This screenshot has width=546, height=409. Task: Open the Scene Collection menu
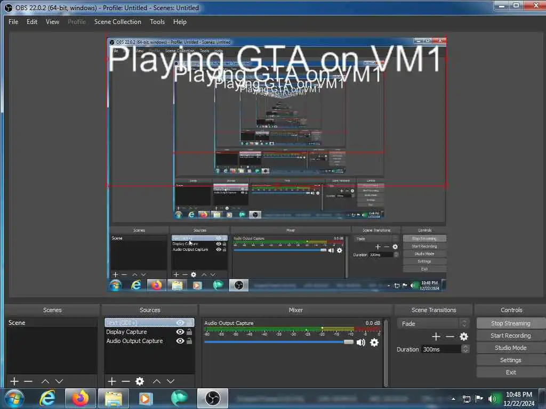point(118,21)
